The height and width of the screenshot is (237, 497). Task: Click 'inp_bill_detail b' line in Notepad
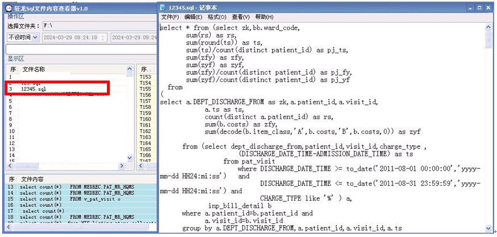coord(240,206)
